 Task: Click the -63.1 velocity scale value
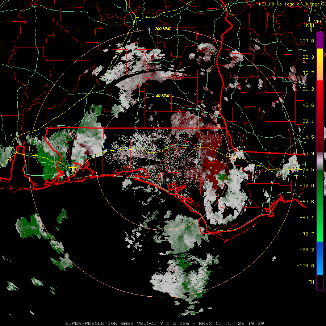tap(307, 218)
